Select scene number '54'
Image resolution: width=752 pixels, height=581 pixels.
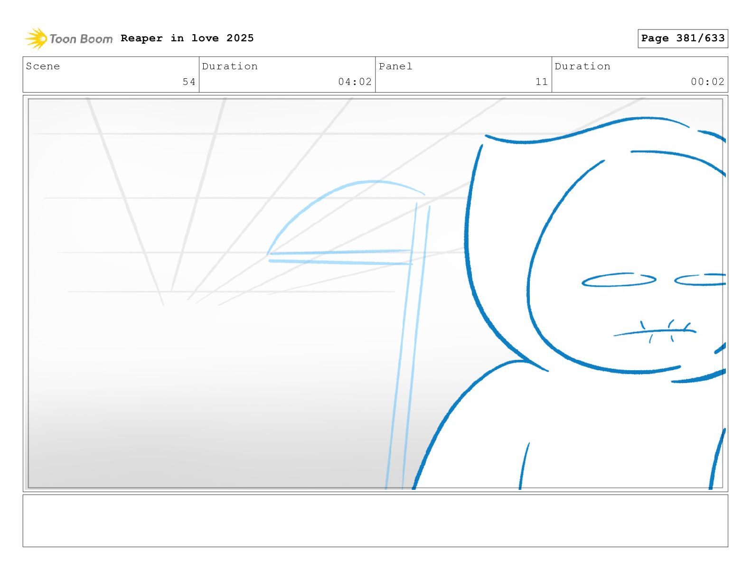click(x=189, y=82)
